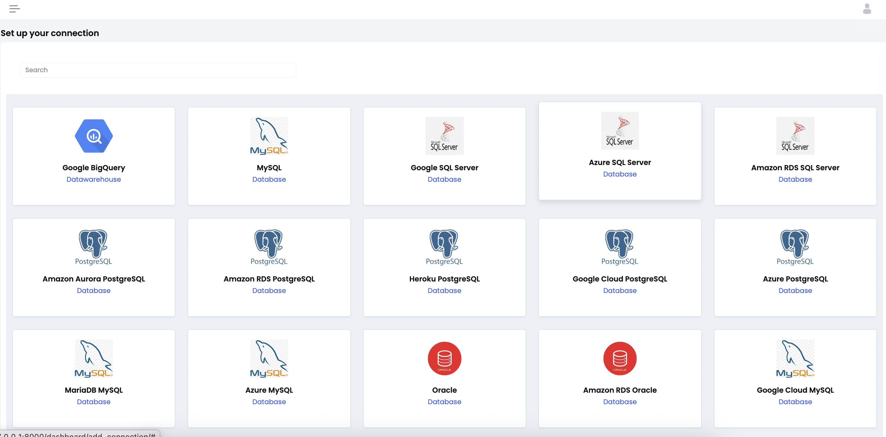Click Database label under Amazon Aurora PostgreSQL

tap(94, 291)
